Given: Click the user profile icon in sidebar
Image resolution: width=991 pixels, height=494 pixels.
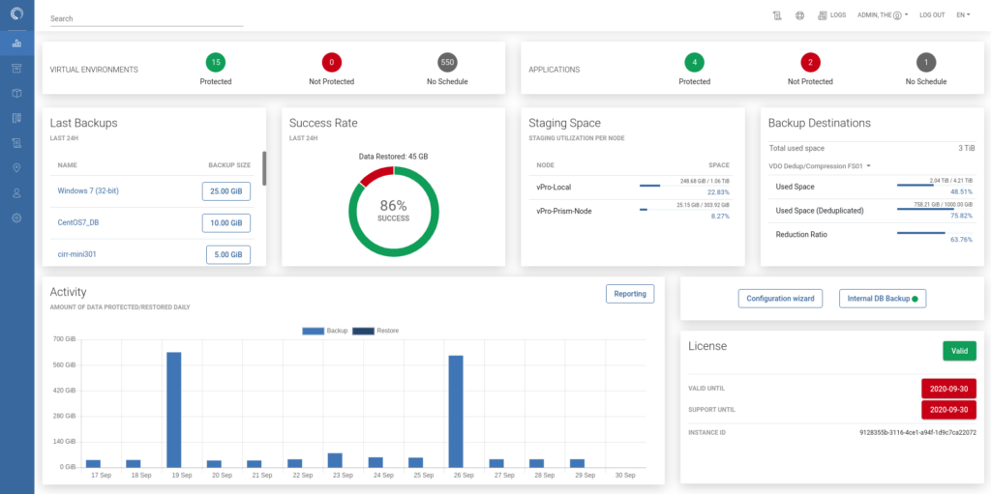Looking at the screenshot, I should (x=16, y=193).
